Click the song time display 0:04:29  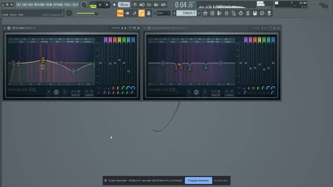pos(184,5)
